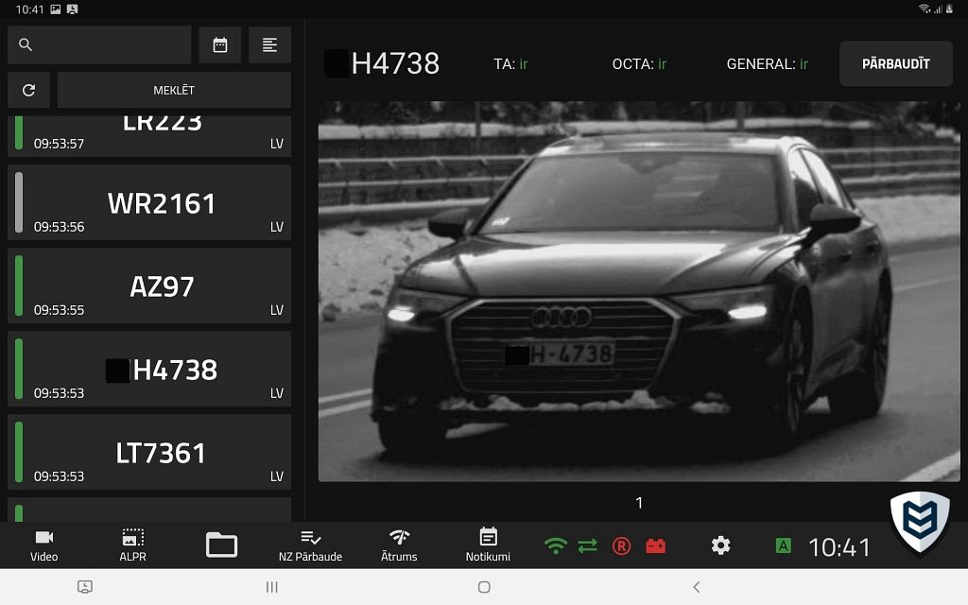Click the green Wi-Fi status icon
968x605 pixels.
point(556,545)
